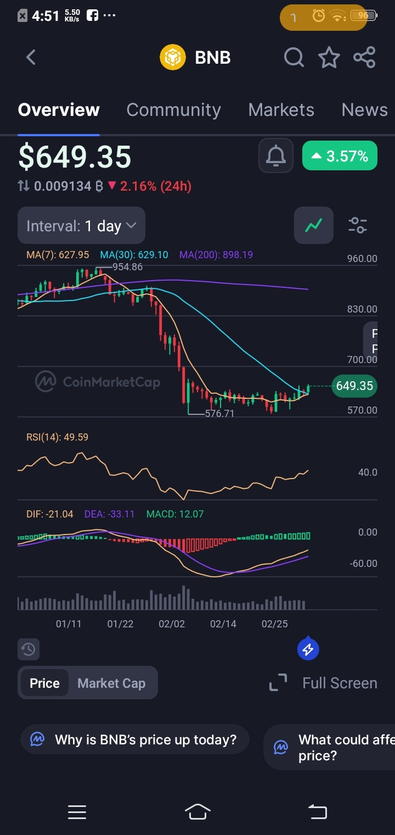
Task: Tap the 02/02 date on chart axis
Action: 172,624
